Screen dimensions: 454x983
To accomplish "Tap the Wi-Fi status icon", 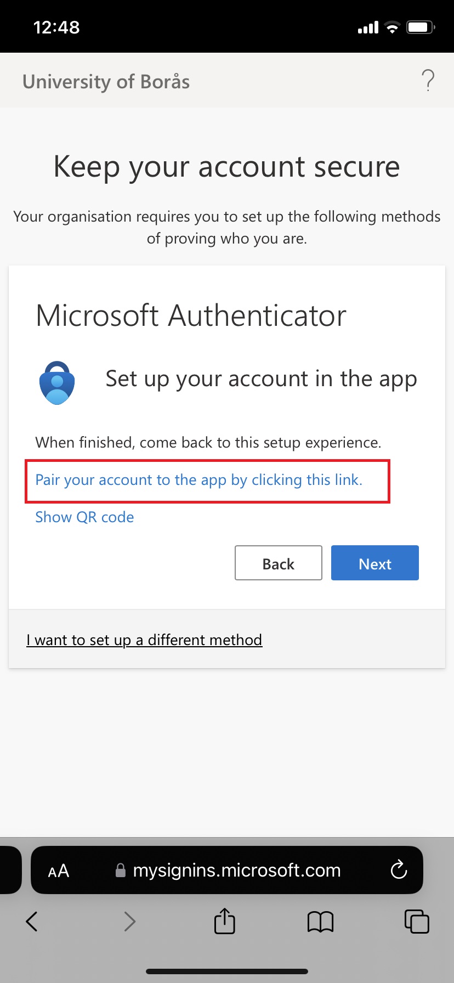I will (x=392, y=27).
